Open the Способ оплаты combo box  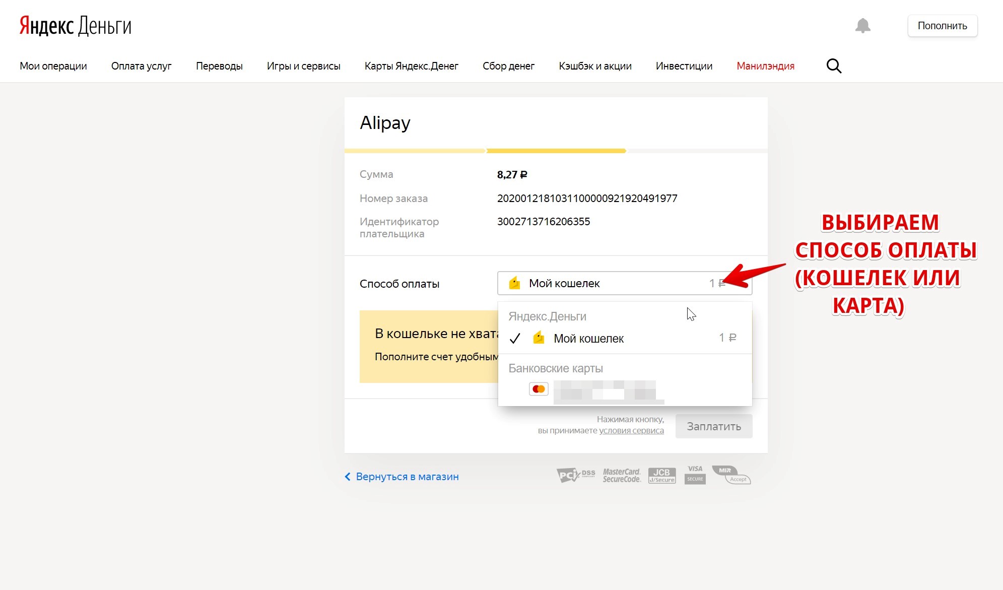pos(625,283)
